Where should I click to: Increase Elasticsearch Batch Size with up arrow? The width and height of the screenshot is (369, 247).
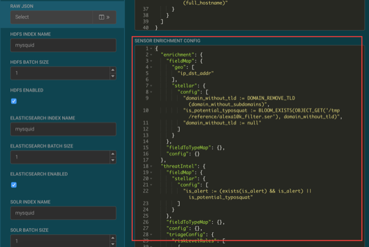pyautogui.click(x=113, y=154)
